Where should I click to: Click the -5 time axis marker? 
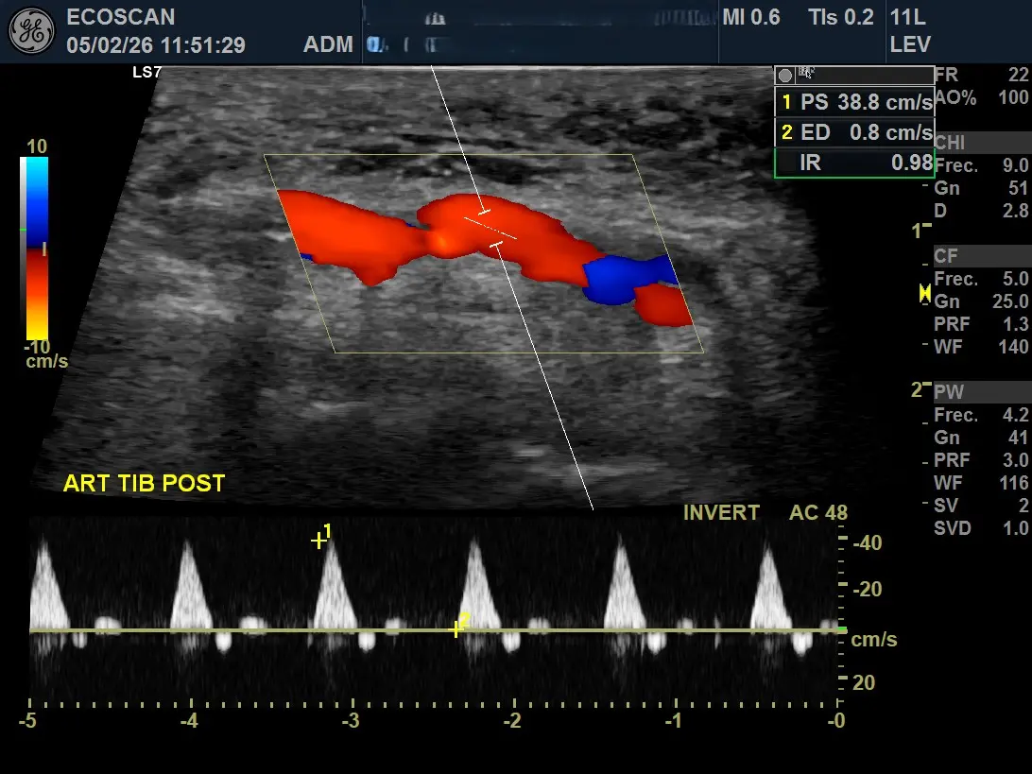point(27,721)
